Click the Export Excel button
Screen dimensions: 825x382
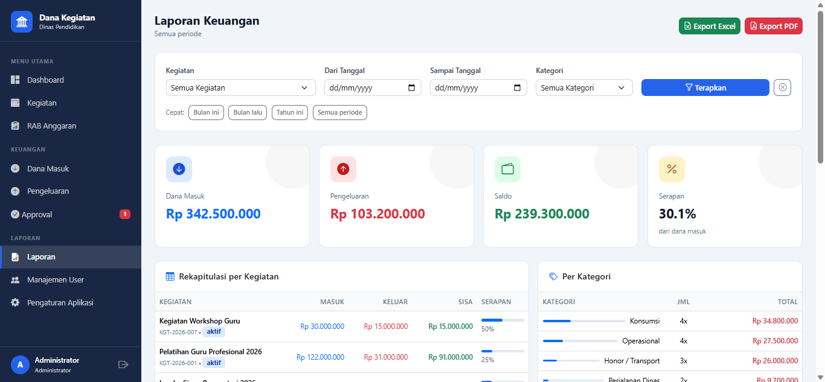(710, 26)
